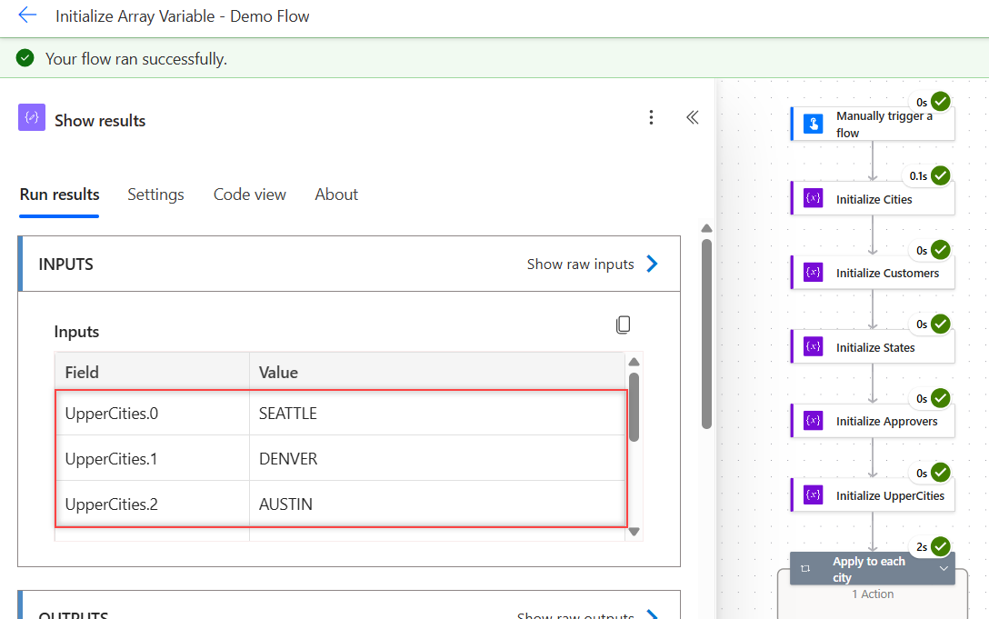Viewport: 989px width, 619px height.
Task: Click the inputs table scroll-up arrow
Action: [x=634, y=362]
